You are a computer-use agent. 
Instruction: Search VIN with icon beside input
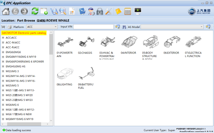pyautogui.click(x=117, y=27)
